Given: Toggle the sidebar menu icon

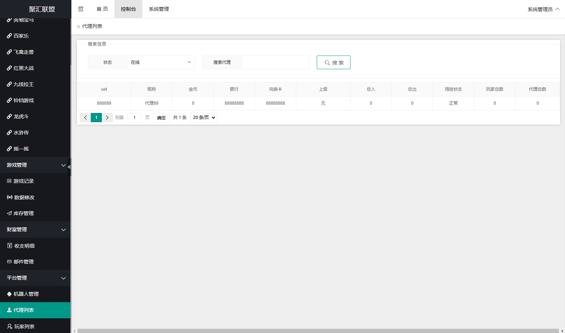Looking at the screenshot, I should coord(81,9).
